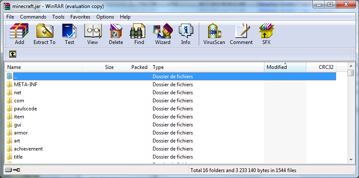Click the WinRAR title bar app icon
This screenshot has height=178, width=359.
click(x=7, y=6)
